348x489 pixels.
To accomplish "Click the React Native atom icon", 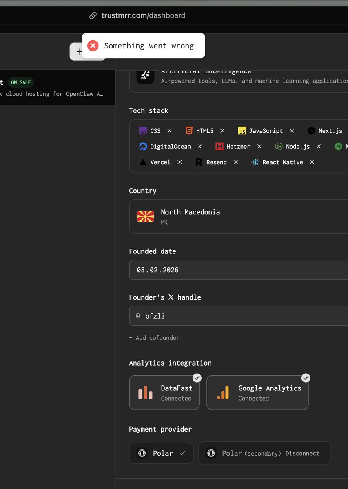I will pos(255,162).
